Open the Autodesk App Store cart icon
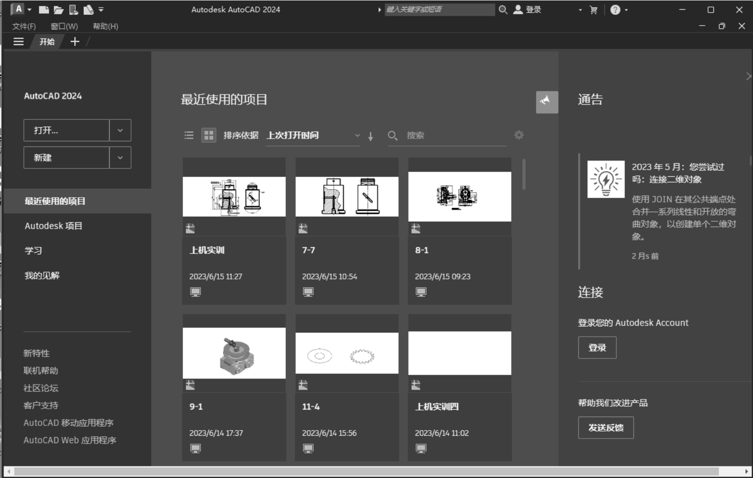 coord(594,10)
